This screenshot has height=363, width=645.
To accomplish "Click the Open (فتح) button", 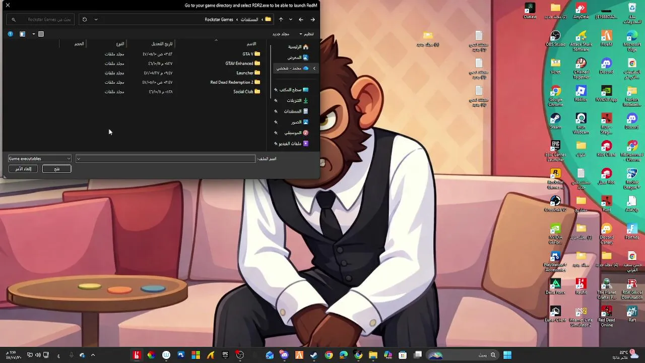I will click(x=56, y=169).
